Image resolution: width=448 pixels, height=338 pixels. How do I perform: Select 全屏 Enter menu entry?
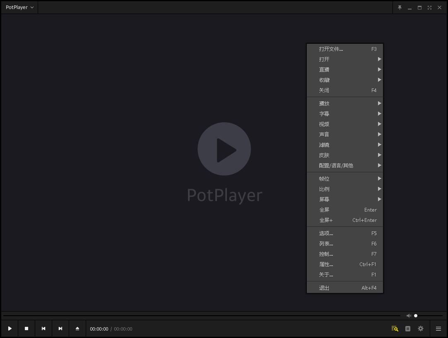point(345,209)
